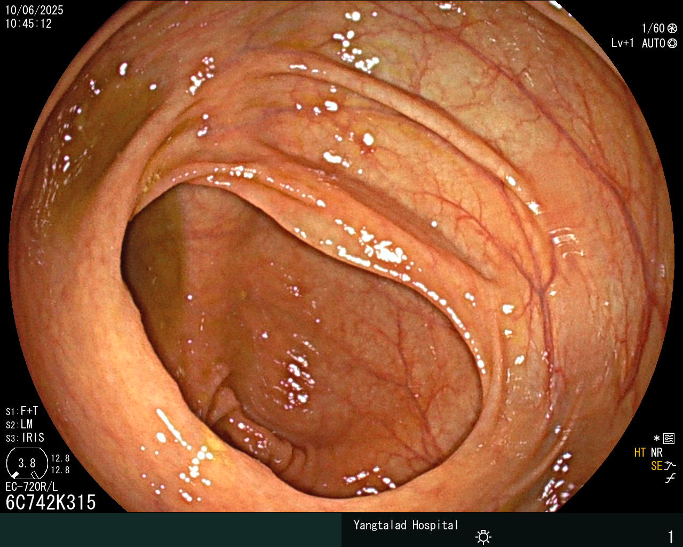Image resolution: width=683 pixels, height=547 pixels.
Task: Click the 3.8 channel diameter value
Action: [27, 463]
